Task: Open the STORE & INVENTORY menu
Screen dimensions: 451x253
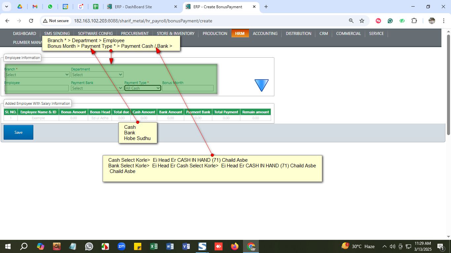Action: [176, 33]
